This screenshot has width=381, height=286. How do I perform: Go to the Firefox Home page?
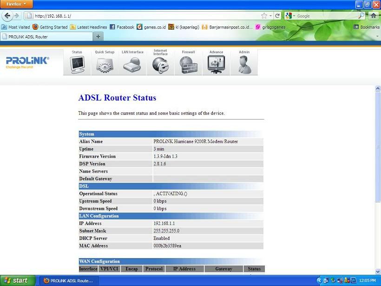(x=374, y=16)
